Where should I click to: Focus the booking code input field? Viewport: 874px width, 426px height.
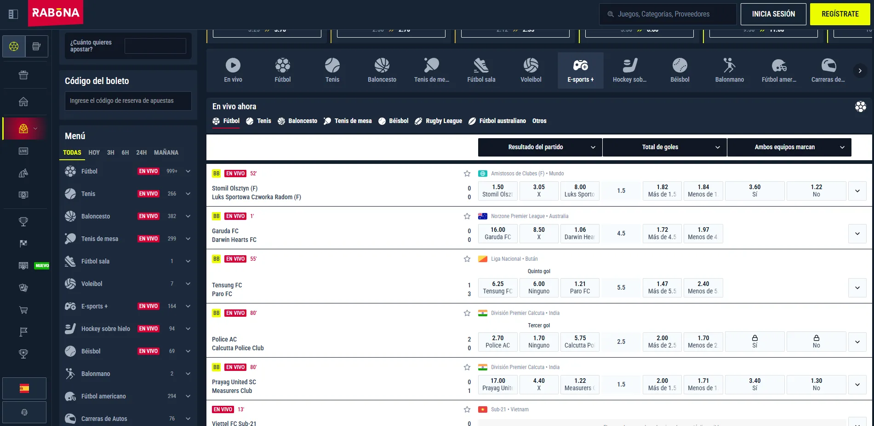tap(128, 101)
